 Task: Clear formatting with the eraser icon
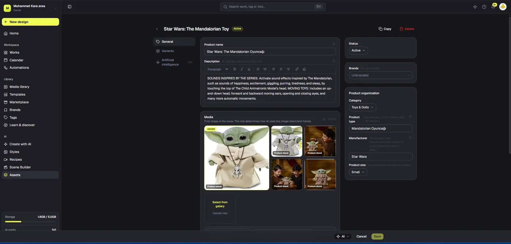pyautogui.click(x=304, y=69)
